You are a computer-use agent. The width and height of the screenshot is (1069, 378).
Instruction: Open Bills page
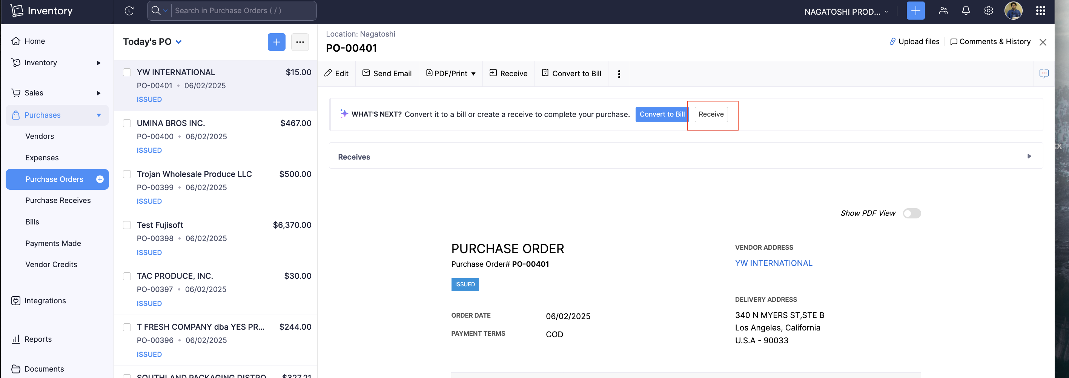(32, 222)
